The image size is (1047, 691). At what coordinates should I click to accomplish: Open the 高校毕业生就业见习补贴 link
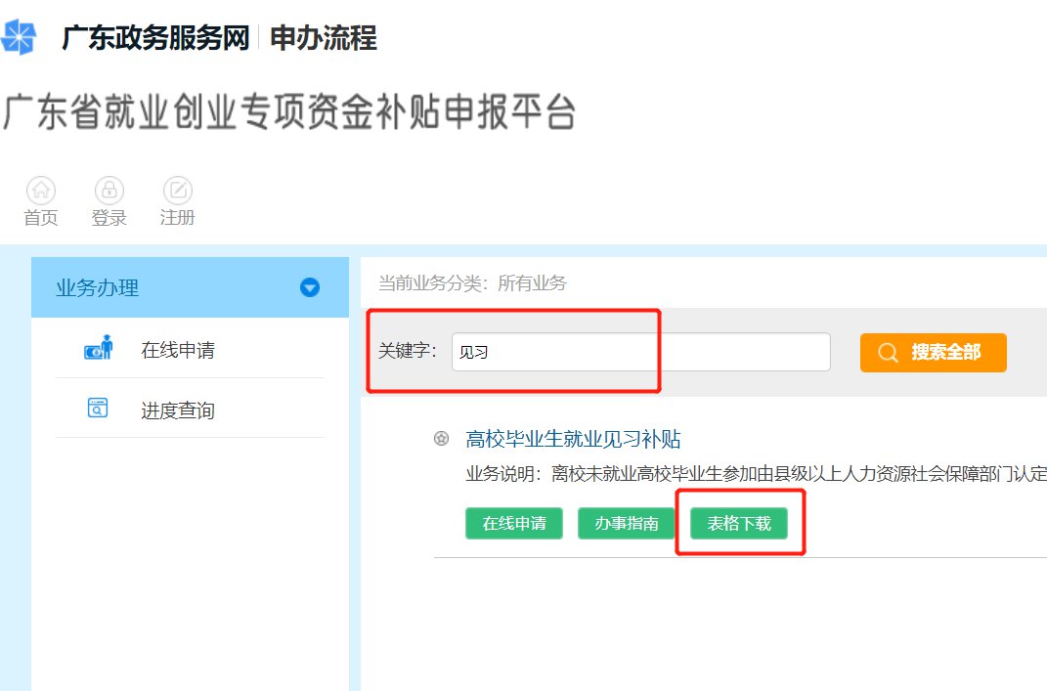click(573, 439)
